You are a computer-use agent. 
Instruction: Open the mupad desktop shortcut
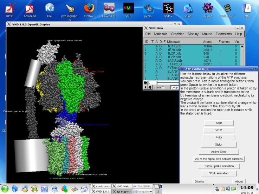(x=208, y=10)
